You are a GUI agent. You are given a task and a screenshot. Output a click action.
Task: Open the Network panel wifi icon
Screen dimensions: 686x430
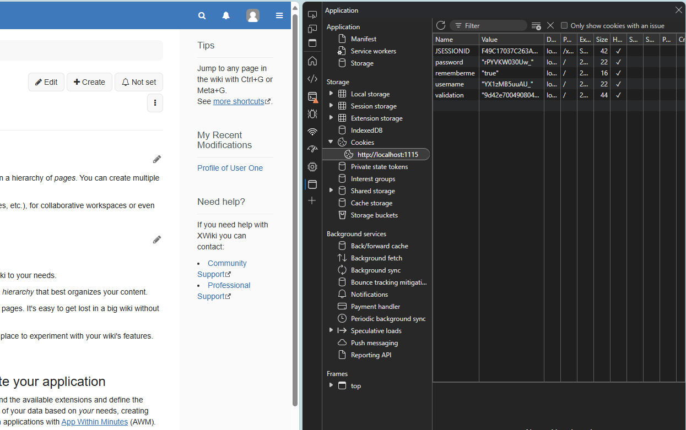[x=312, y=132]
